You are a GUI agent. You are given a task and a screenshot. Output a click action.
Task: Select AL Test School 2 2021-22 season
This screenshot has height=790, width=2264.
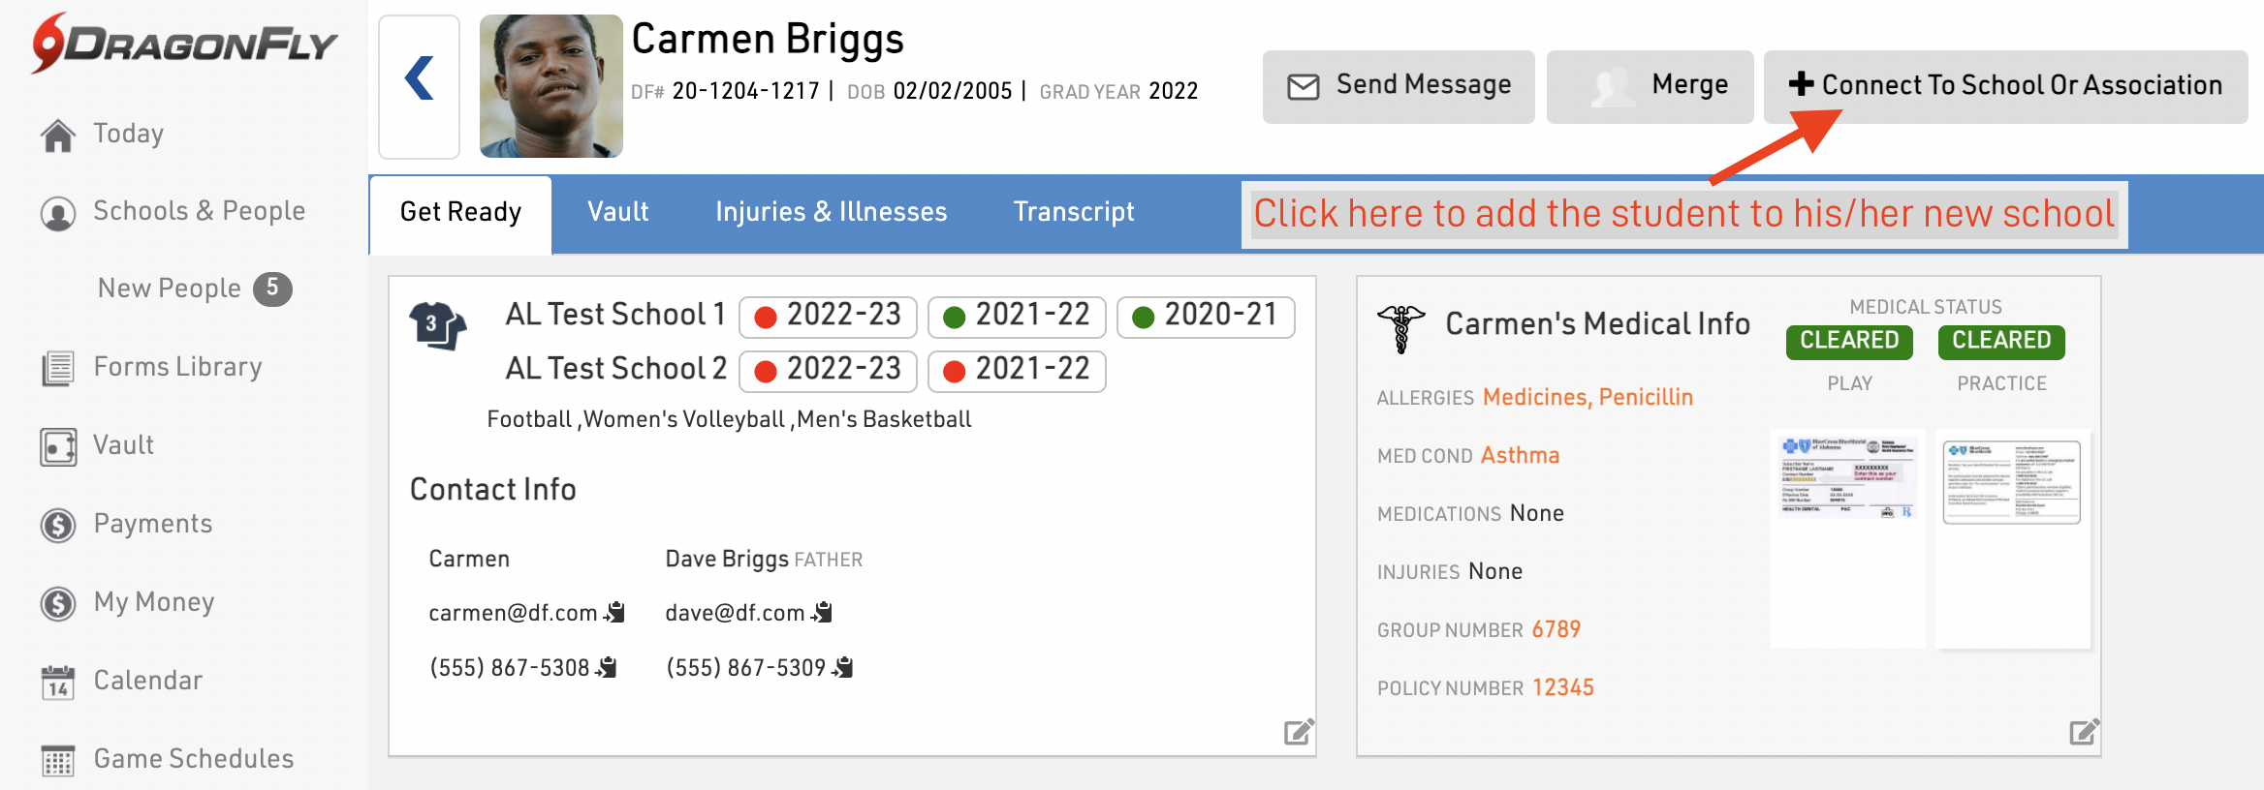pyautogui.click(x=1017, y=371)
